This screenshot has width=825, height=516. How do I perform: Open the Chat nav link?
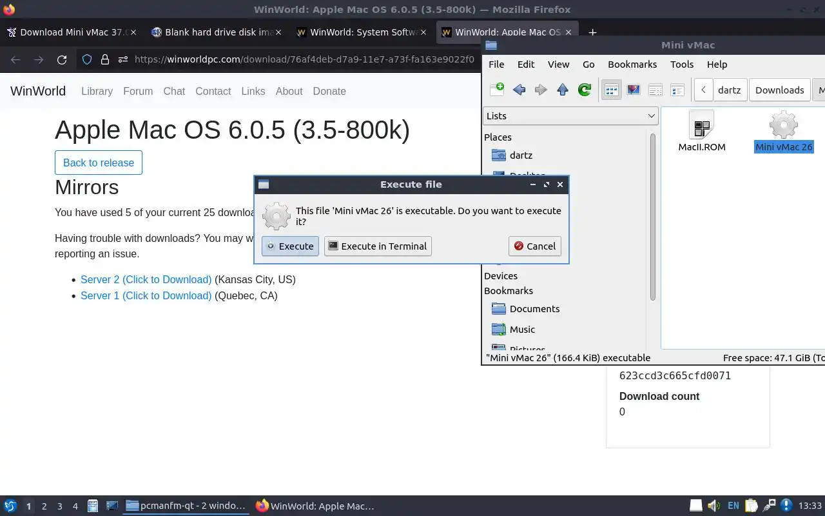pos(174,91)
